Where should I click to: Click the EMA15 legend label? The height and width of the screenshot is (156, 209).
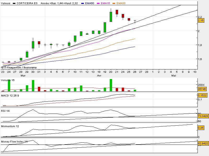pyautogui.click(x=105, y=3)
